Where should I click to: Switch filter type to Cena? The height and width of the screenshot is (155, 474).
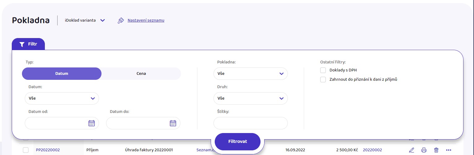pyautogui.click(x=141, y=74)
